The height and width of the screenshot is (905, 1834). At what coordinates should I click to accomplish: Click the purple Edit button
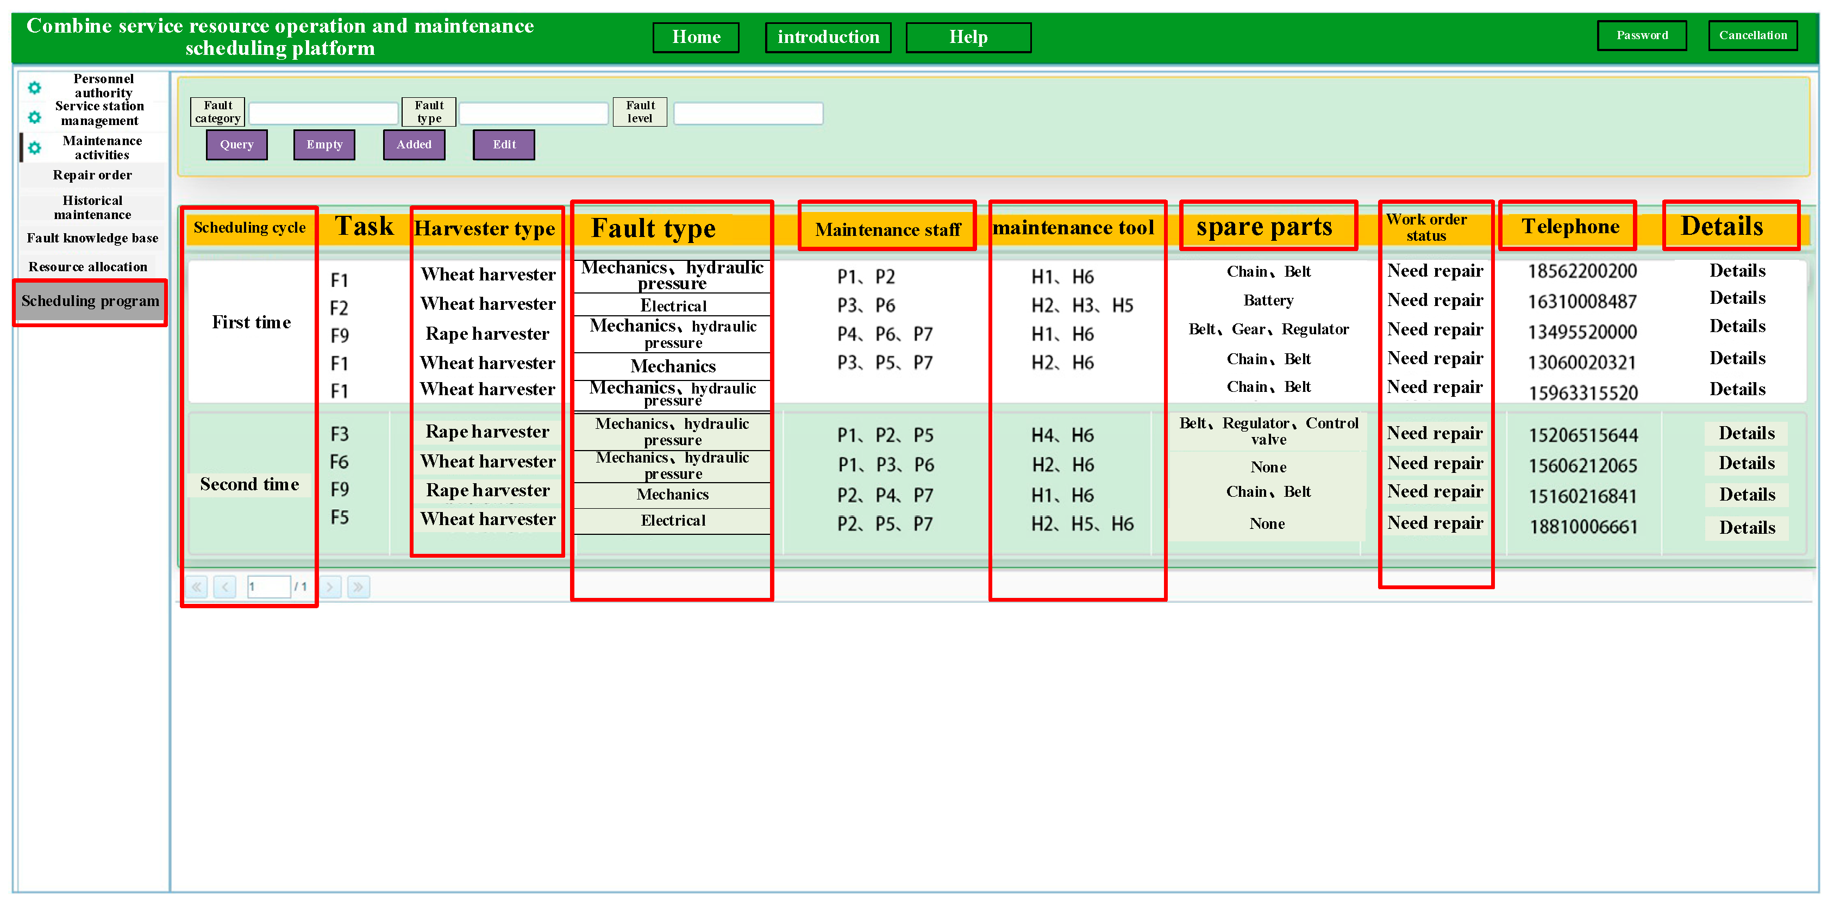pos(504,145)
